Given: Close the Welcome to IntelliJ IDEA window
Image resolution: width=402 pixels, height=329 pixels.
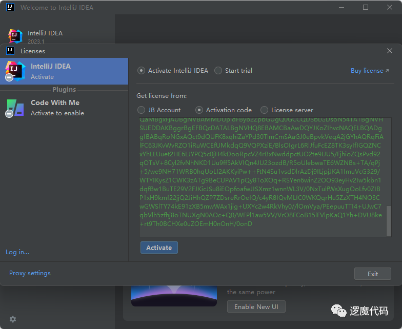Looking at the screenshot, I should click(390, 7).
